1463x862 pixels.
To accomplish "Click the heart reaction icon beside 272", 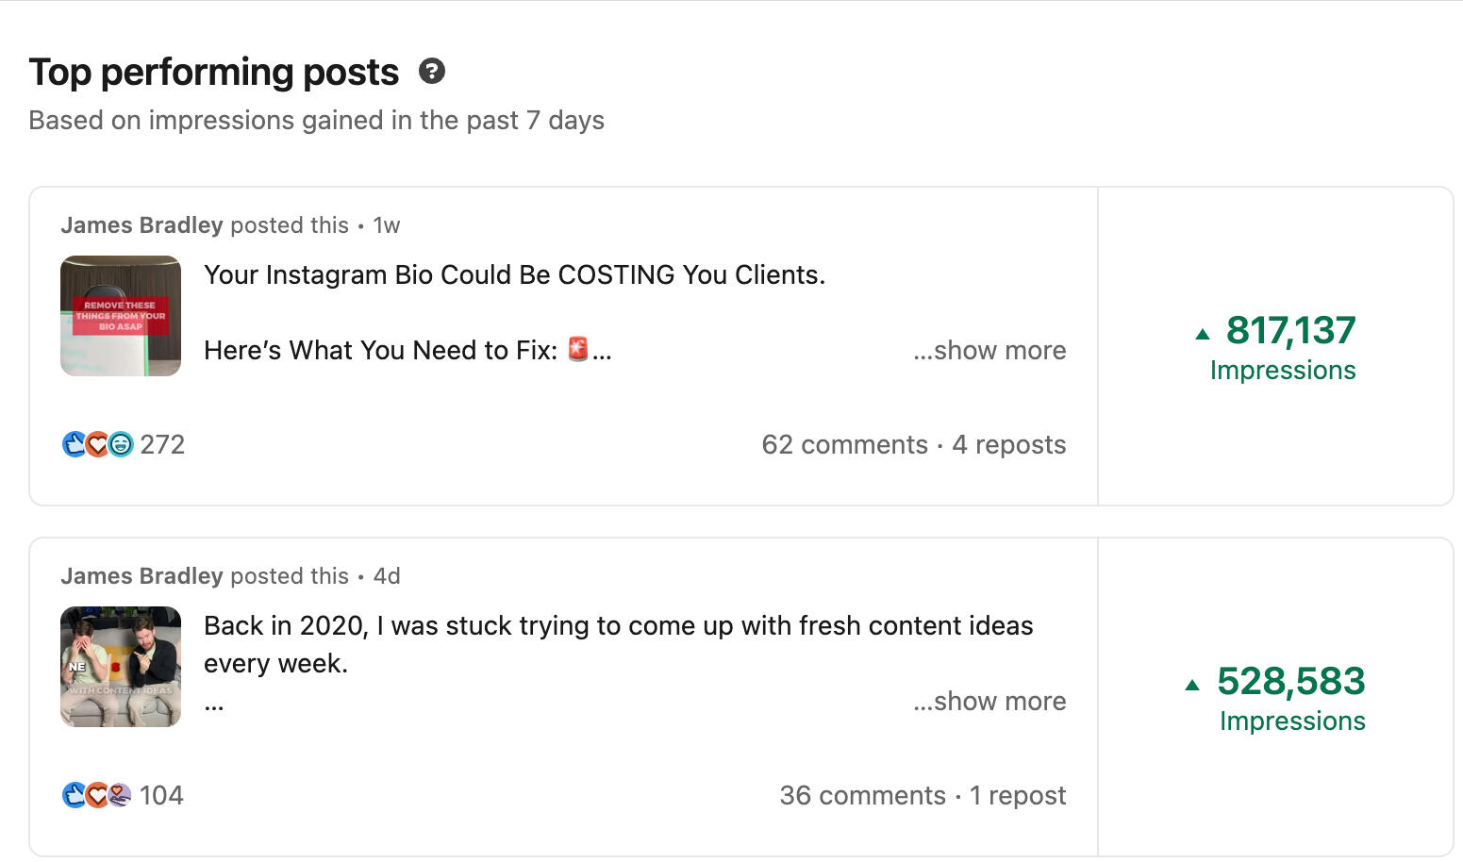I will point(97,444).
